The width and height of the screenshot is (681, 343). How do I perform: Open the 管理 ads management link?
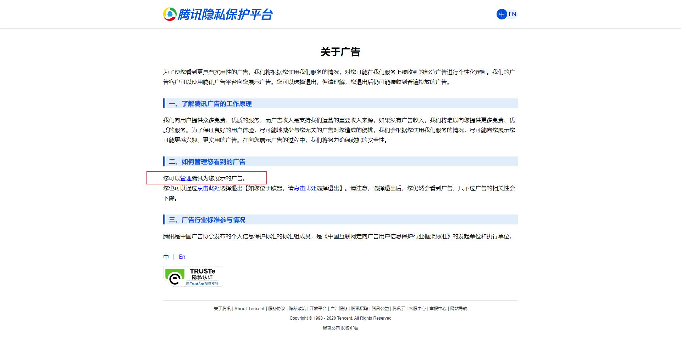186,178
